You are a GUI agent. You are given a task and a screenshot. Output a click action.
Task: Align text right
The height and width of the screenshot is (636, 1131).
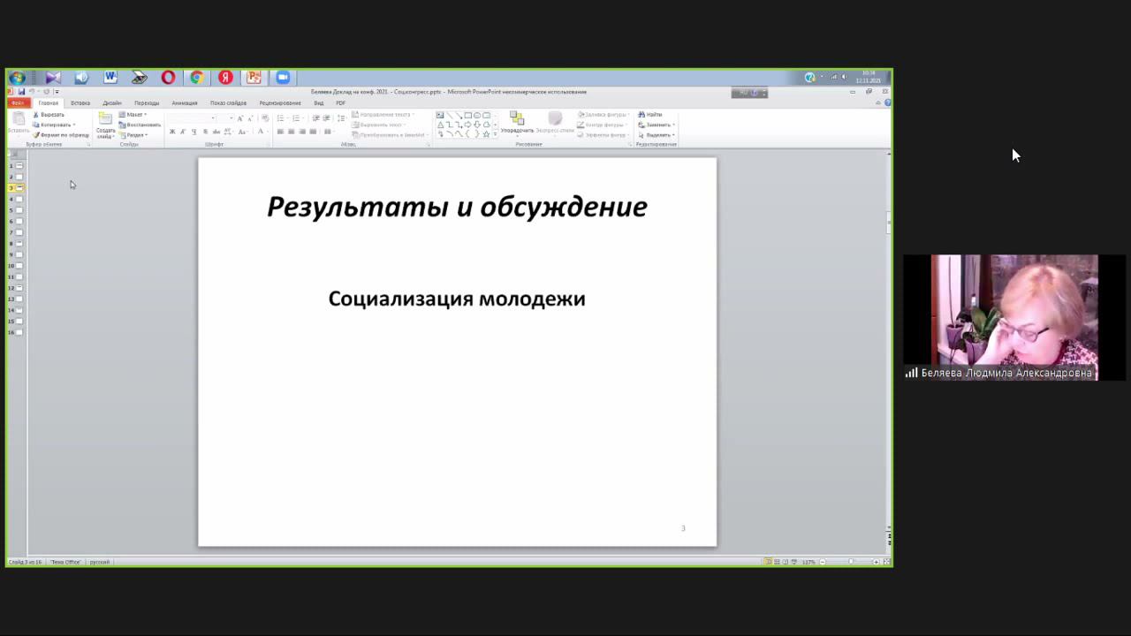(302, 132)
